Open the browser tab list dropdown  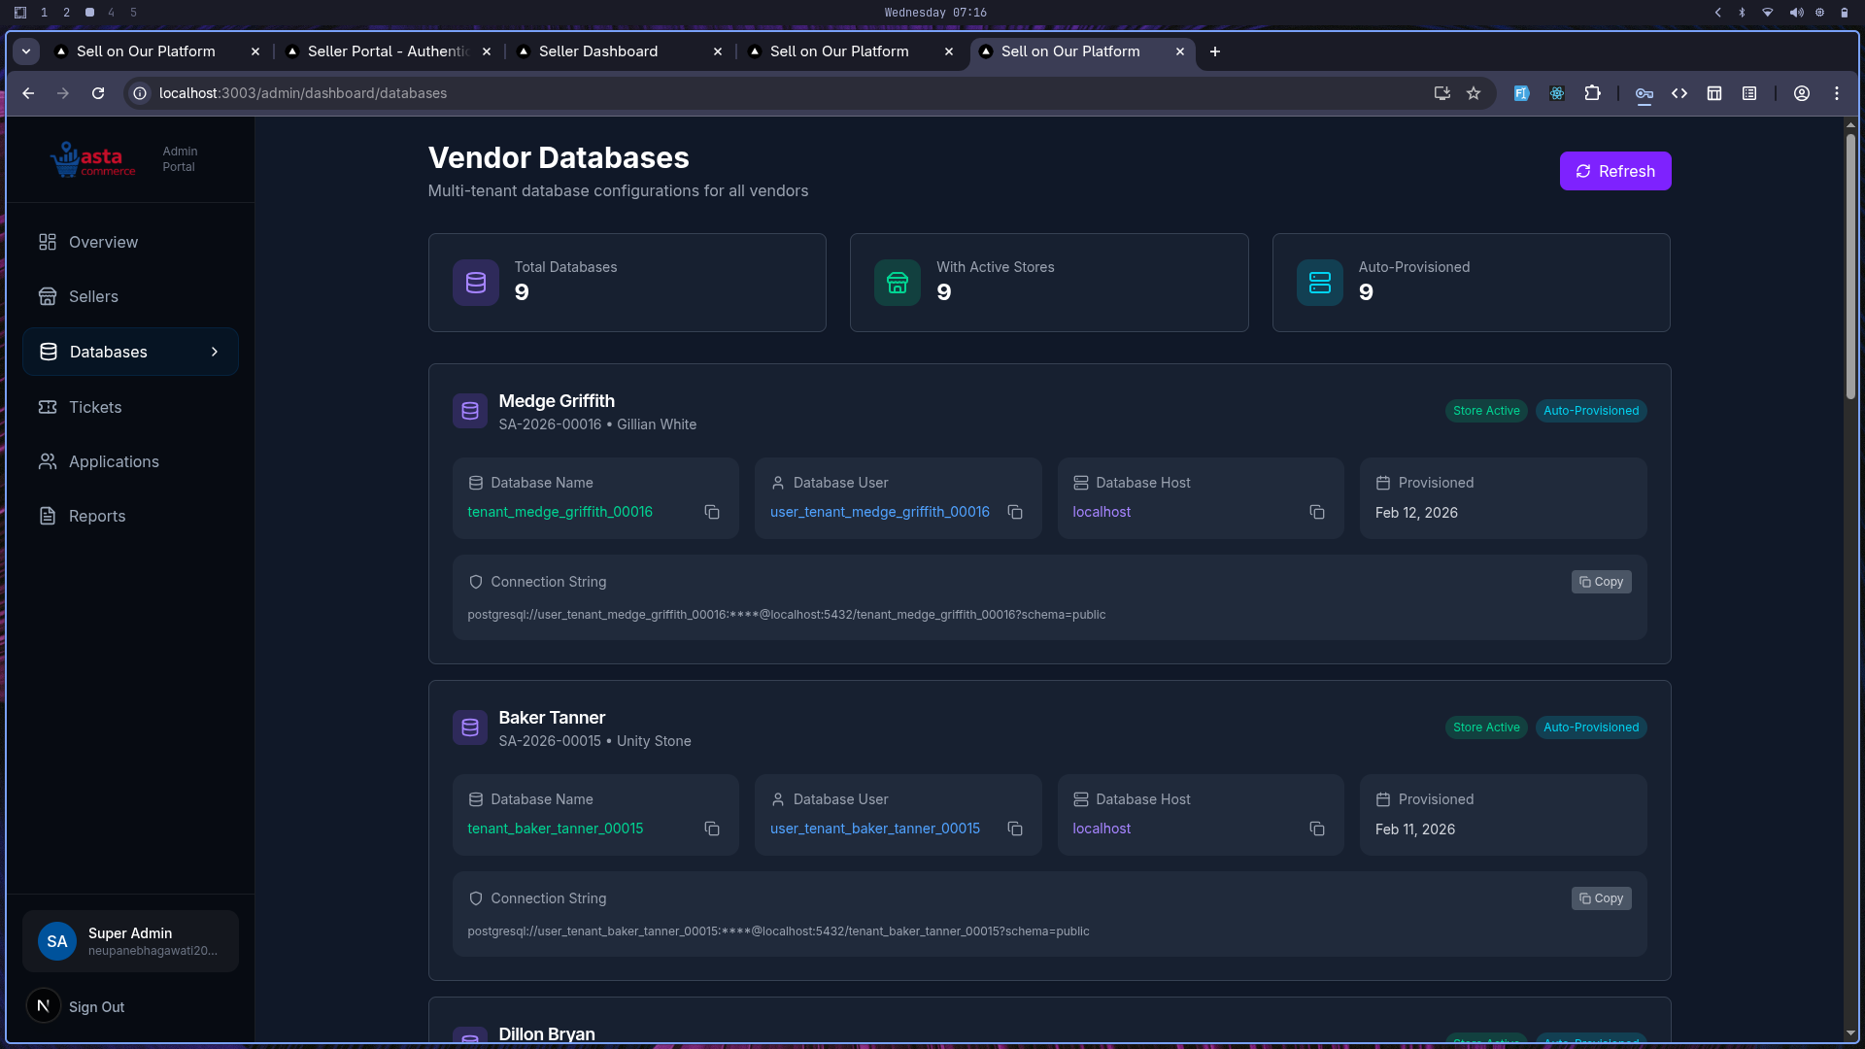(x=26, y=51)
